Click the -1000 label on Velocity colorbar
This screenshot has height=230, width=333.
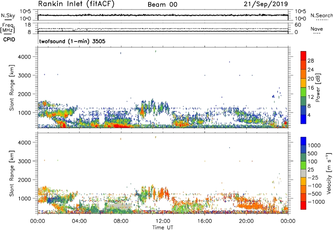point(316,202)
